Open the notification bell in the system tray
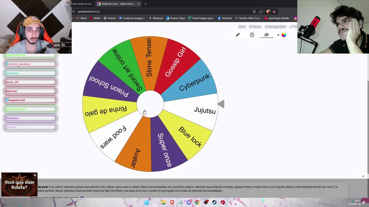The image size is (369, 207). (364, 202)
